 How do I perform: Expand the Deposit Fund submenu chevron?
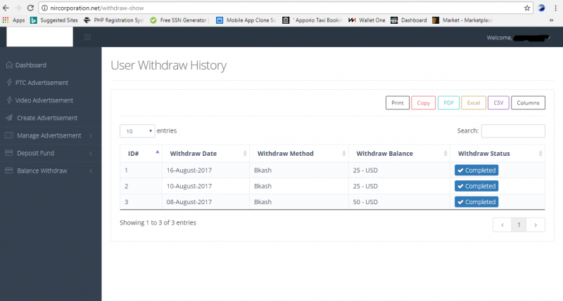(91, 153)
